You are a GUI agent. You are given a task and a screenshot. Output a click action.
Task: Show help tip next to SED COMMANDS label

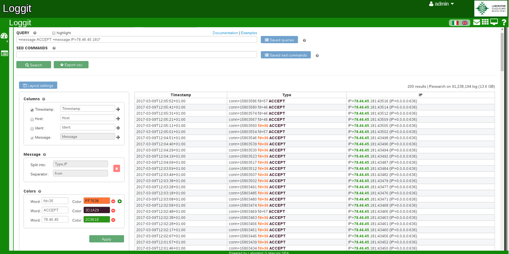coord(54,48)
